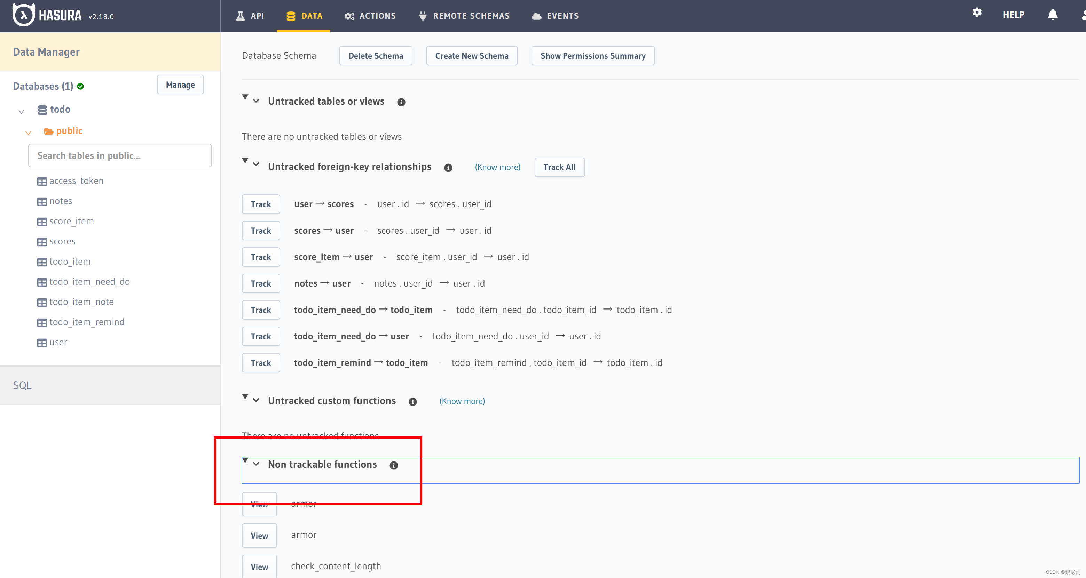1086x578 pixels.
Task: Click info icon beside Non trackable functions
Action: point(393,466)
